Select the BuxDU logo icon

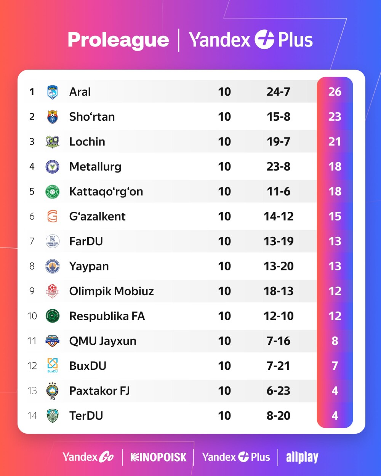(53, 366)
